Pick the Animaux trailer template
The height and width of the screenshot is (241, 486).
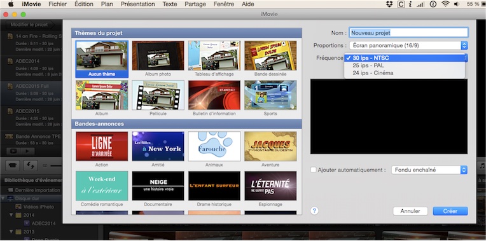[x=214, y=146]
